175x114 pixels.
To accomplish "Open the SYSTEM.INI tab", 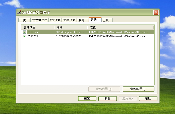I will [39, 20].
